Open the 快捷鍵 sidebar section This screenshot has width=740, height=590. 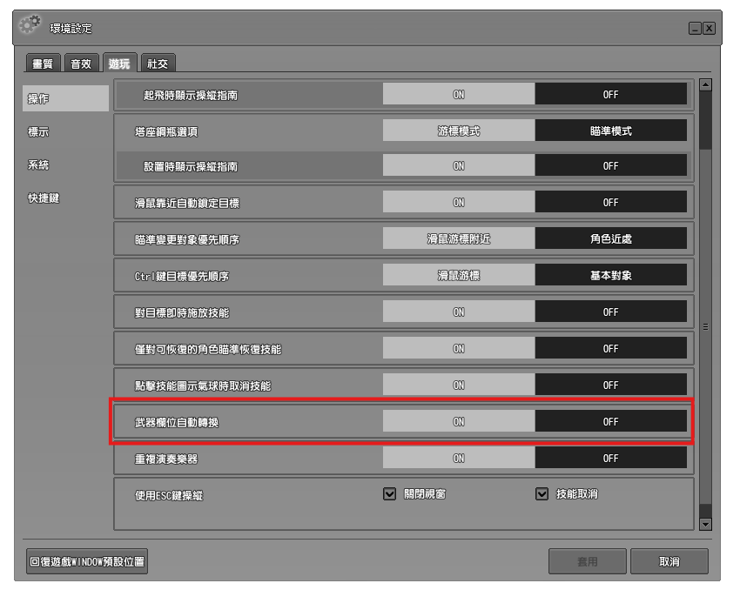[x=44, y=198]
